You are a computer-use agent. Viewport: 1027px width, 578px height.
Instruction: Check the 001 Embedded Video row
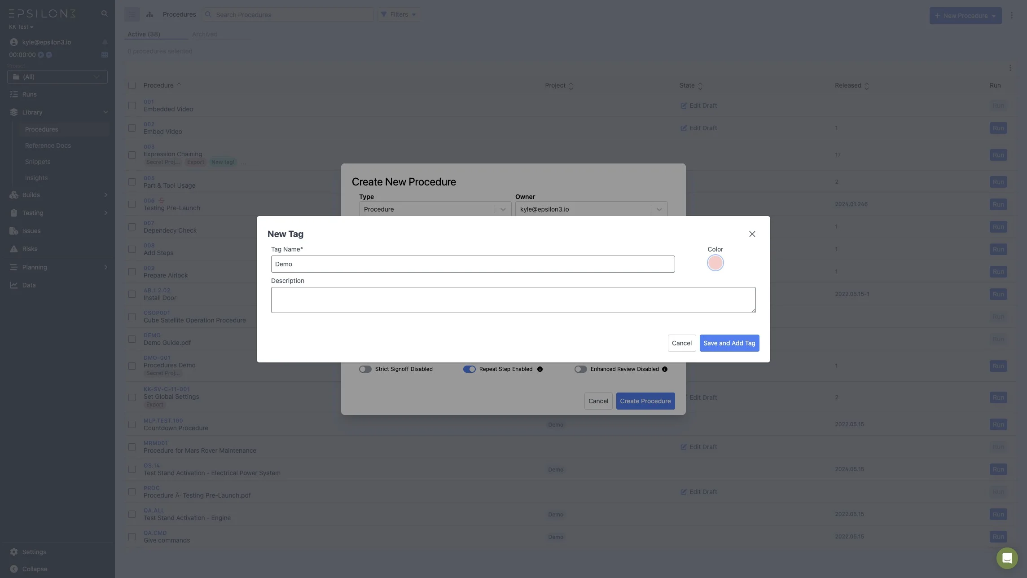coord(132,106)
